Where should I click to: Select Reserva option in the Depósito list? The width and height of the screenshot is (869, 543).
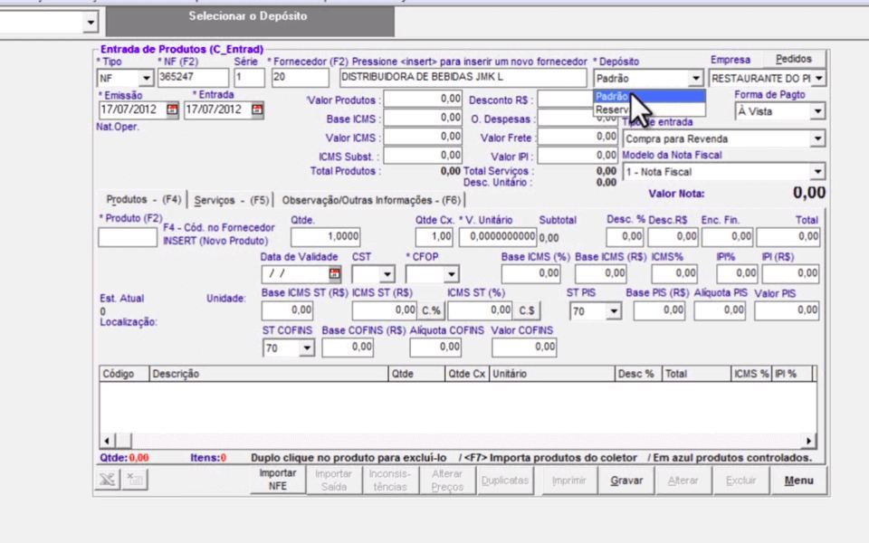650,110
